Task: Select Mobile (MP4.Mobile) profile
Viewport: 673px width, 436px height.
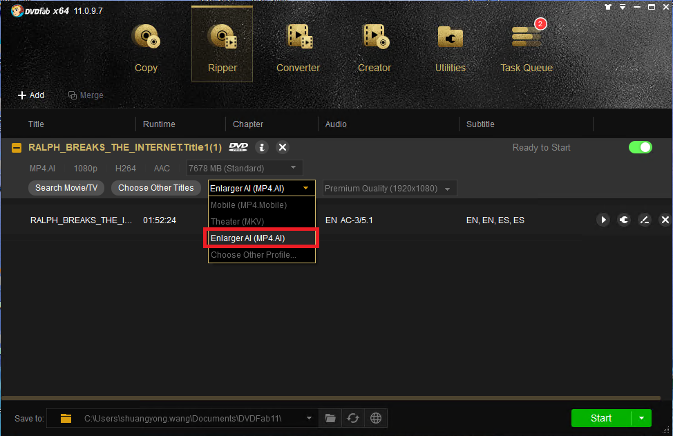Action: 262,205
